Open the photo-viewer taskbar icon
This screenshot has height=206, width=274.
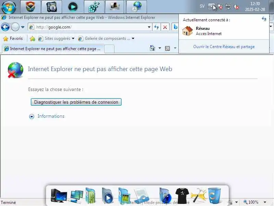[115, 7]
